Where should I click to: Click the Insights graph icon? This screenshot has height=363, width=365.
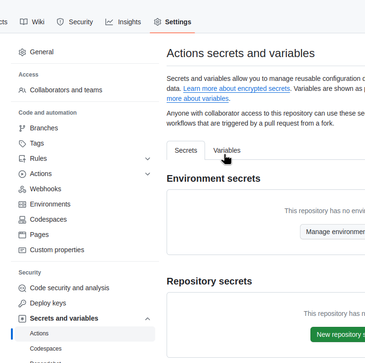(x=109, y=22)
